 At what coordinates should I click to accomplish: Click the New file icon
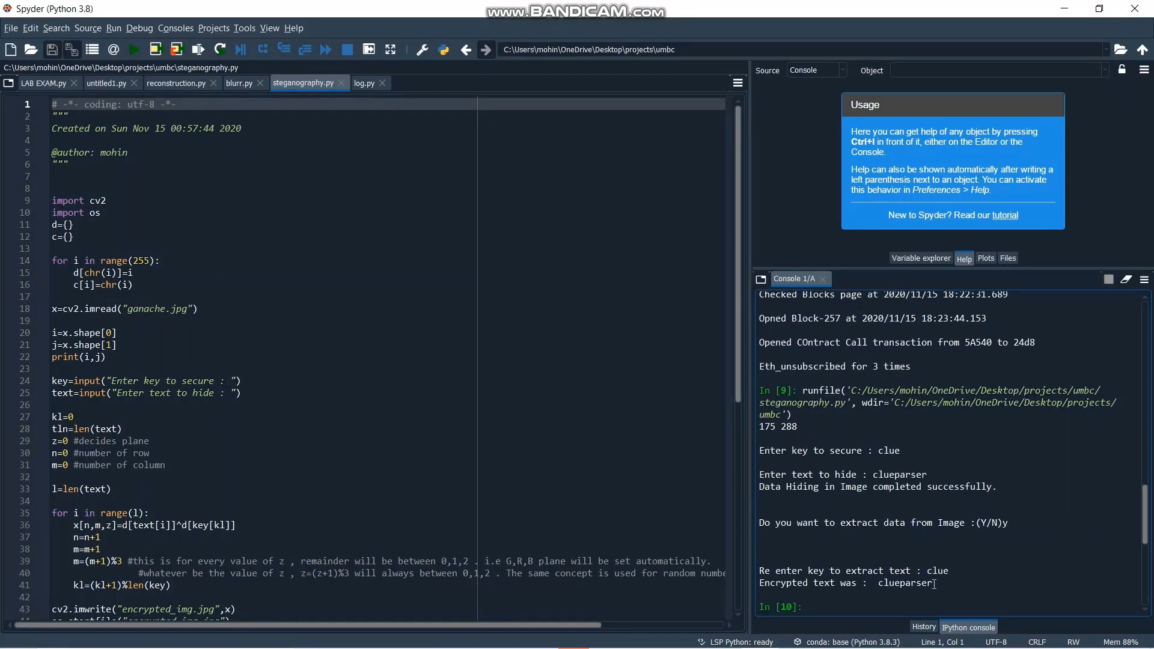point(10,49)
